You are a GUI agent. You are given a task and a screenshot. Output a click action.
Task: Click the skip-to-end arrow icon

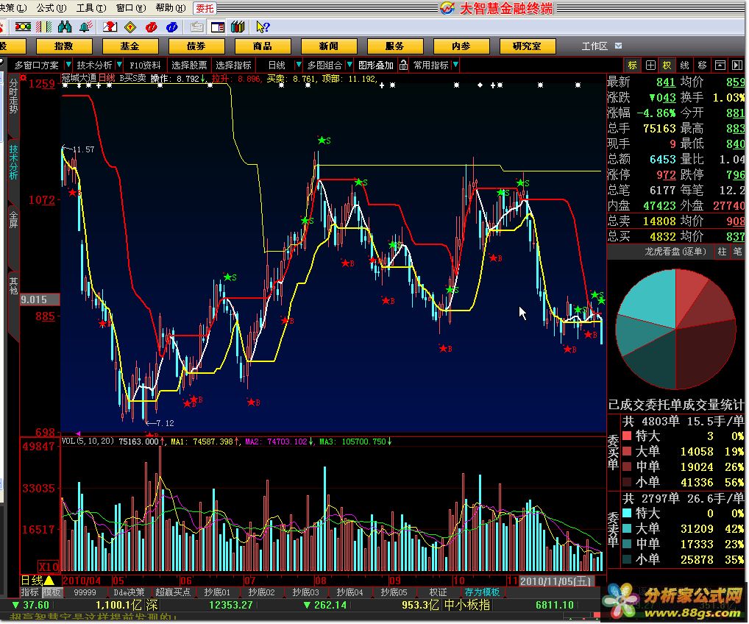click(737, 65)
